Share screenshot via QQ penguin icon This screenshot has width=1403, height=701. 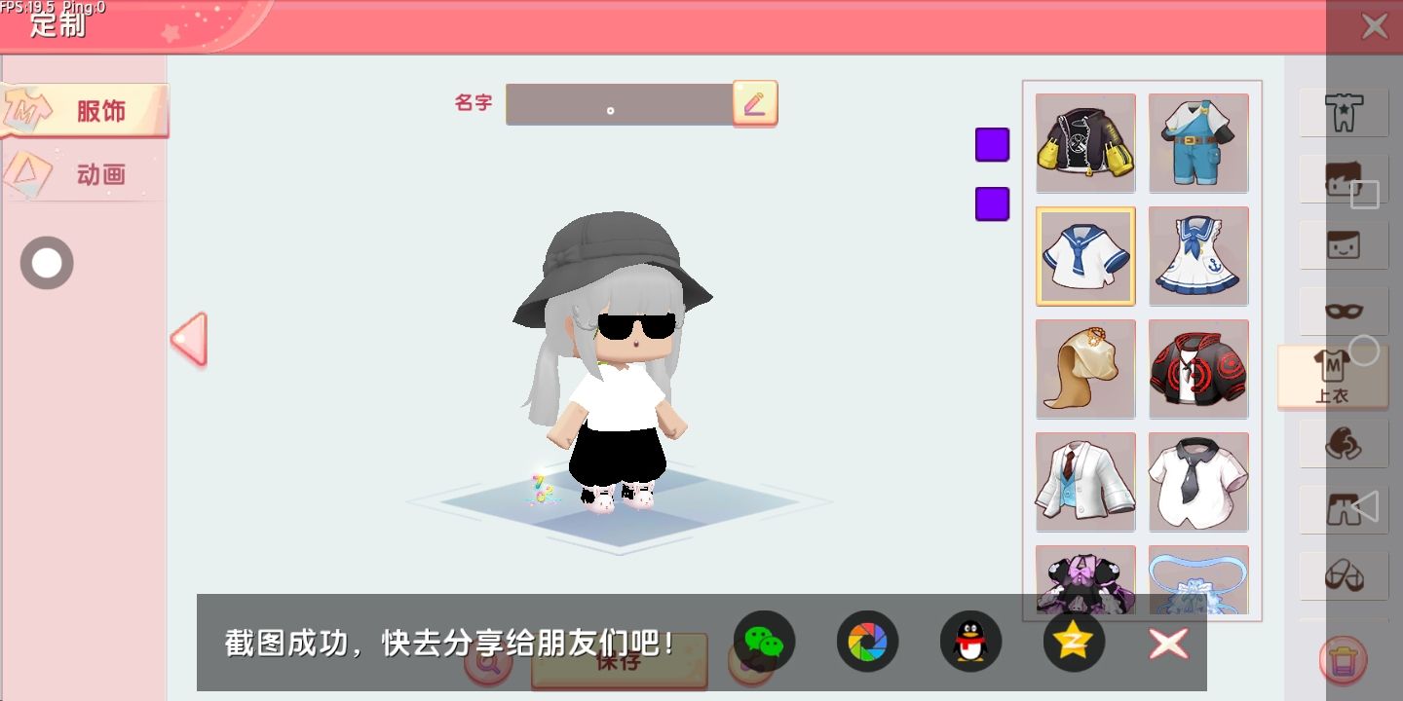point(970,642)
